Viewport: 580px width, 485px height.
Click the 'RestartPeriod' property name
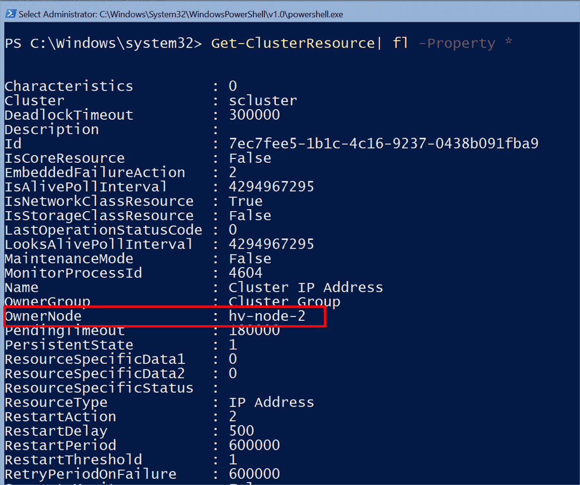[60, 445]
